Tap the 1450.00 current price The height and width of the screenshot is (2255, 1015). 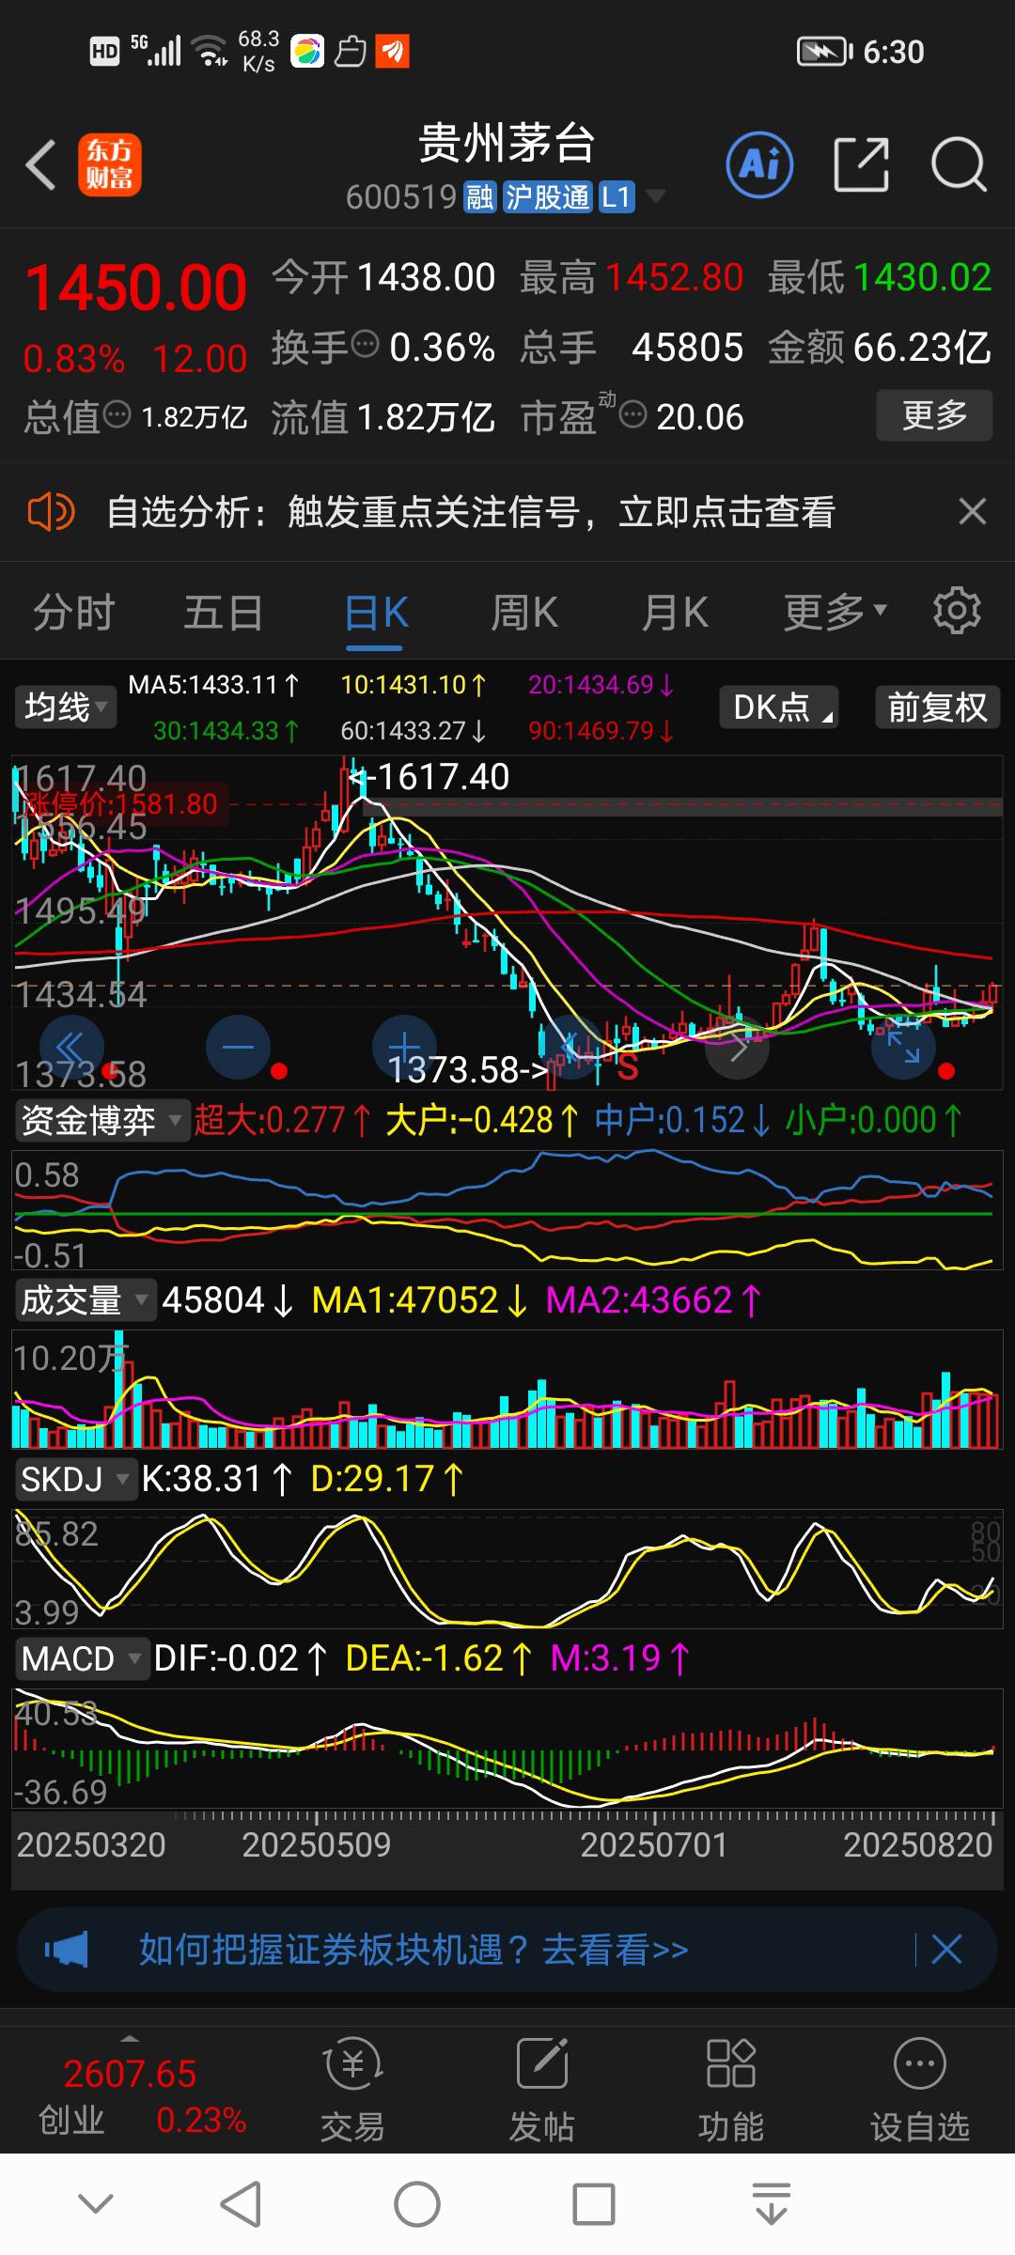click(136, 288)
